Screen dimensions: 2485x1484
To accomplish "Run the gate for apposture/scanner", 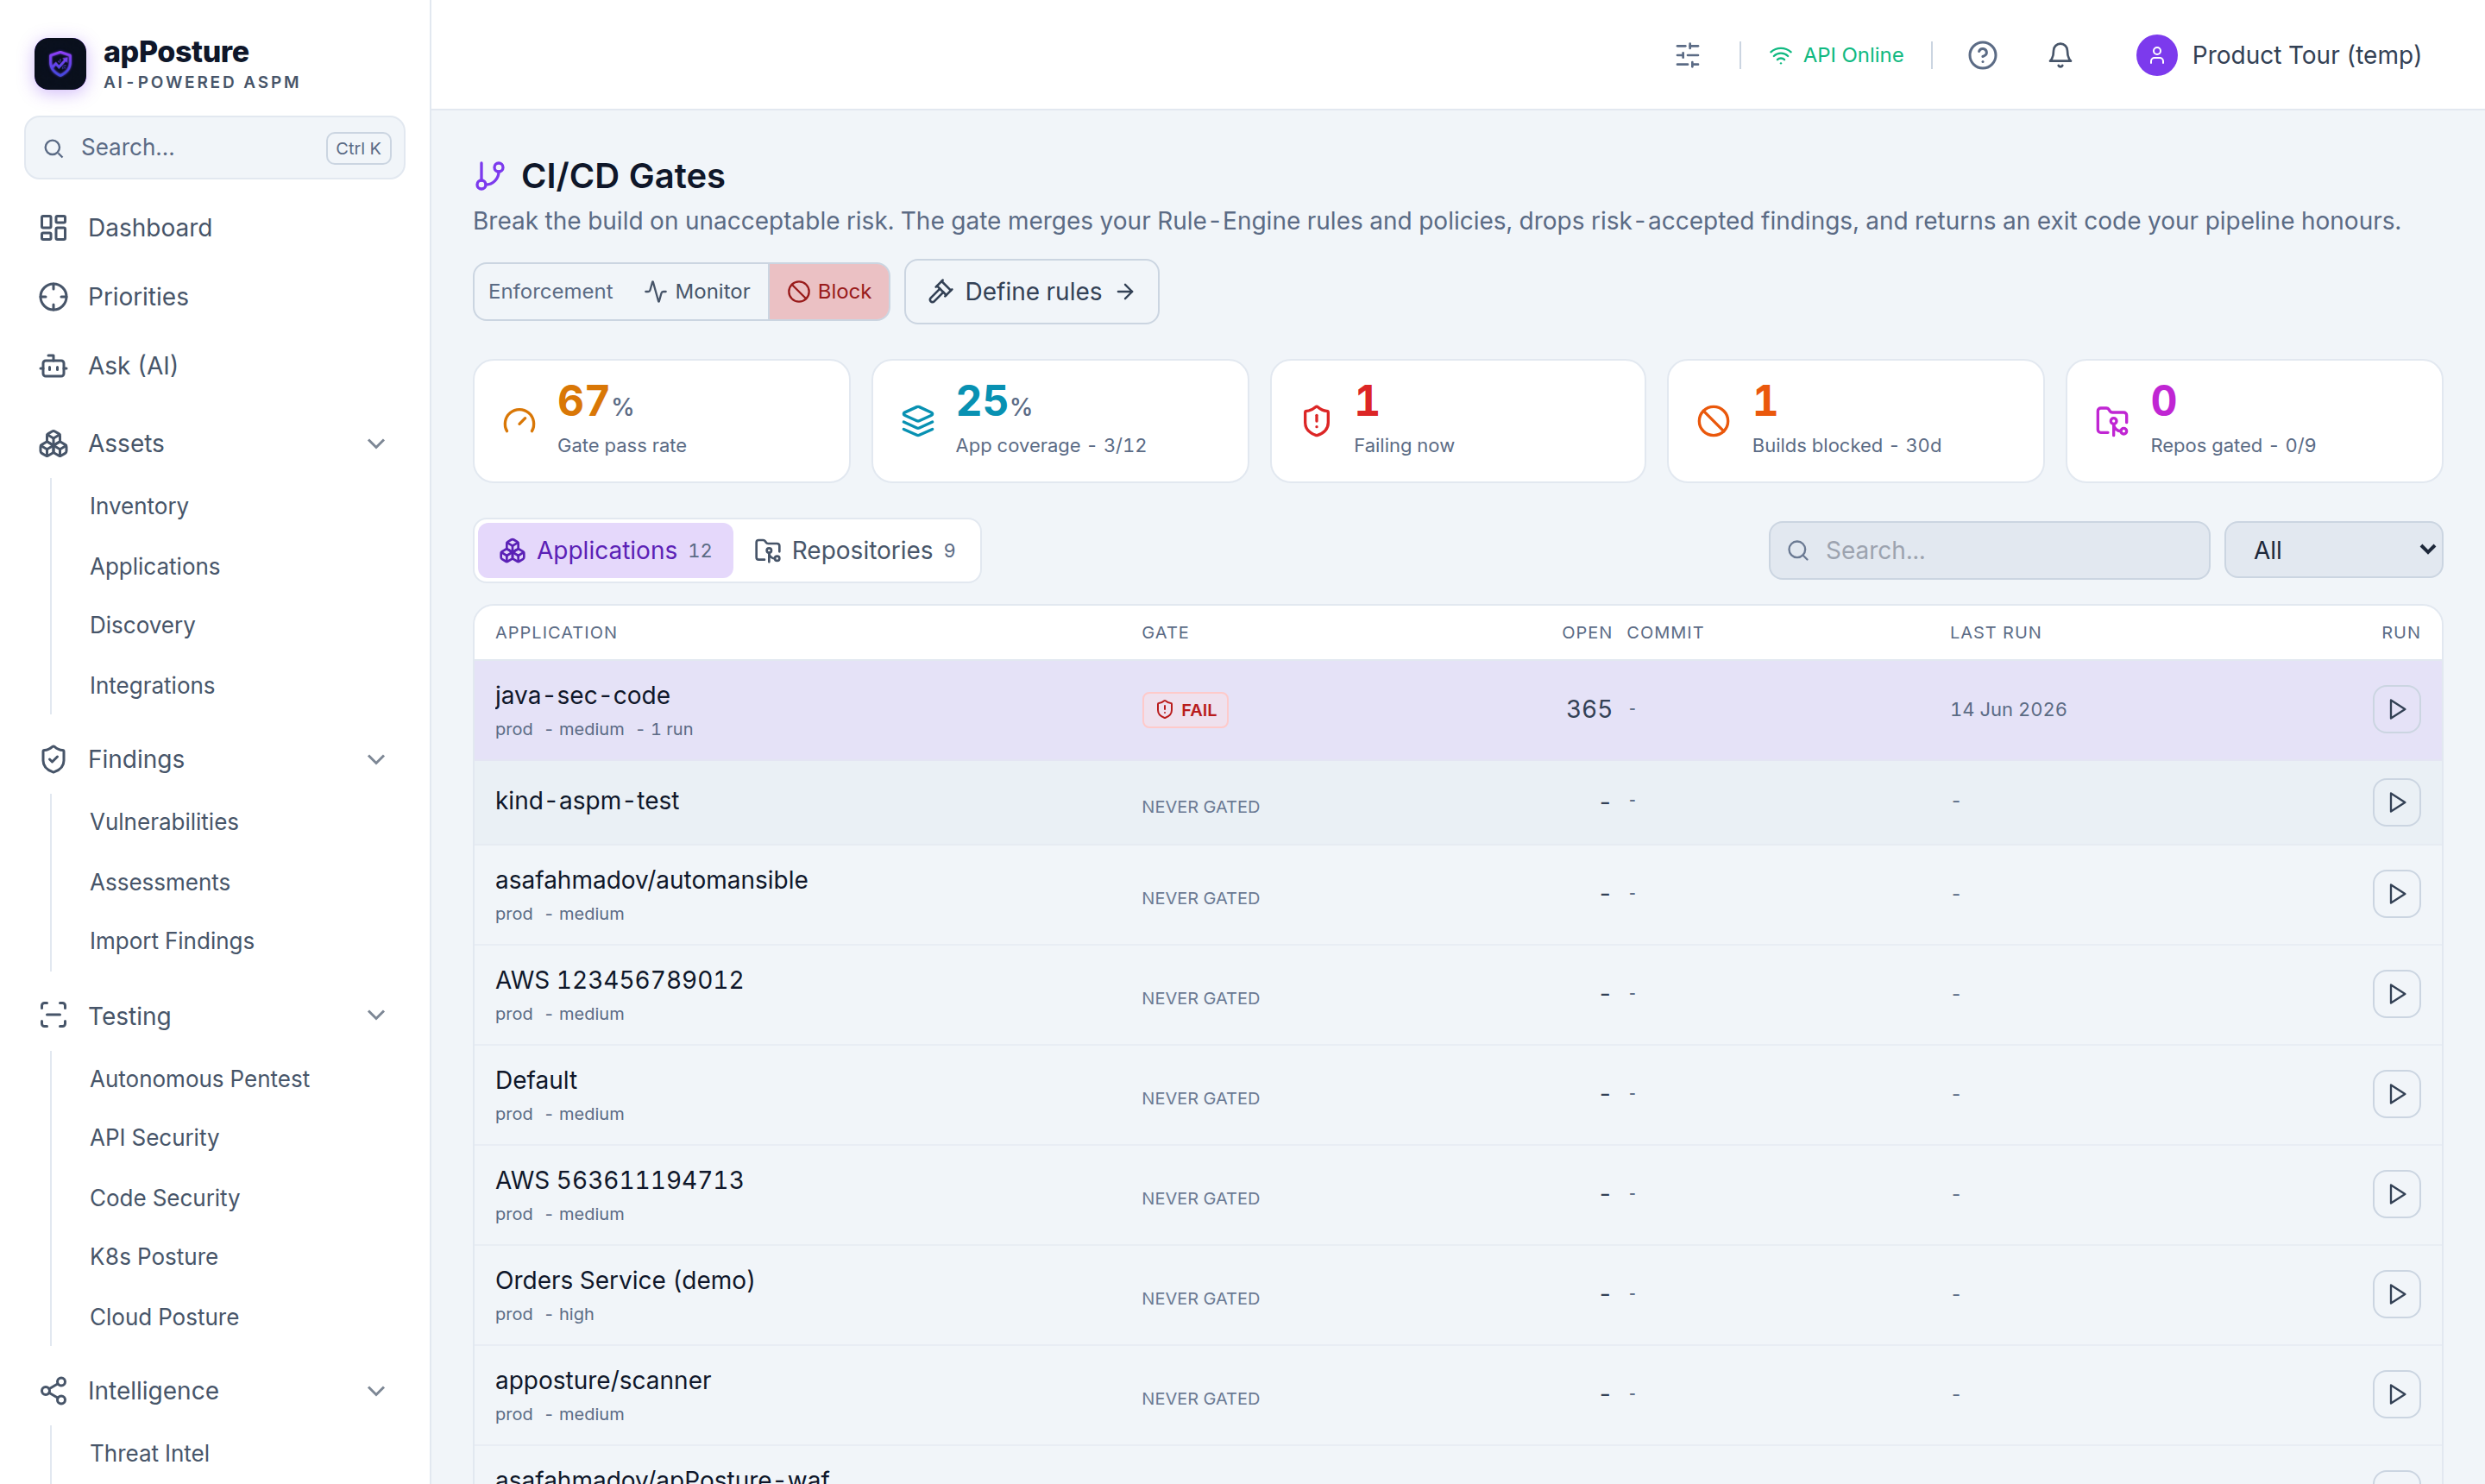I will click(2396, 1394).
